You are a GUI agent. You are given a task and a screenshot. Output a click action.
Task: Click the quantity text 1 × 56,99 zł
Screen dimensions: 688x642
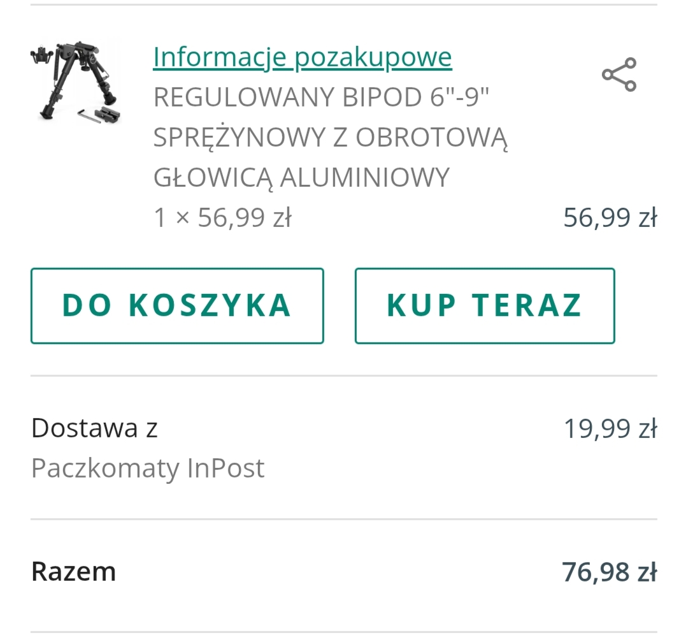click(x=222, y=218)
